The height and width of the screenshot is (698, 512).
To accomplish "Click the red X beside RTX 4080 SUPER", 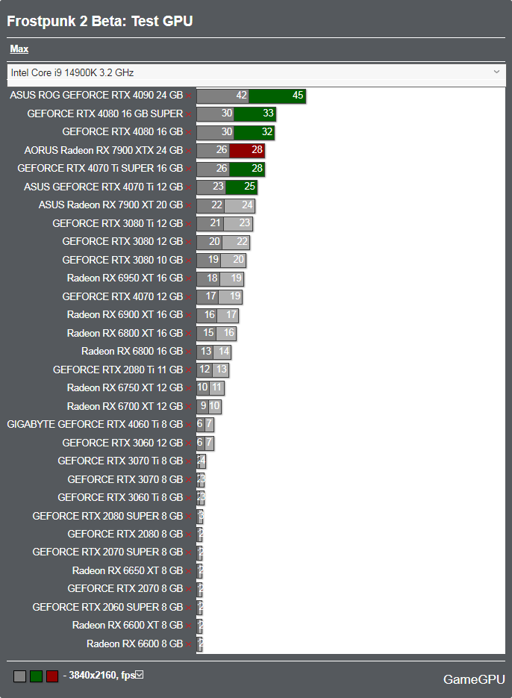I will pyautogui.click(x=189, y=114).
